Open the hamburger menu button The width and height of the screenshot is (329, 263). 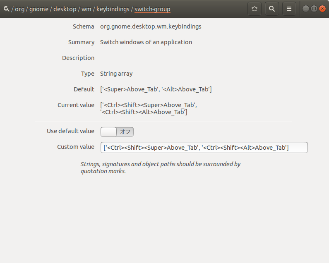coord(289,9)
